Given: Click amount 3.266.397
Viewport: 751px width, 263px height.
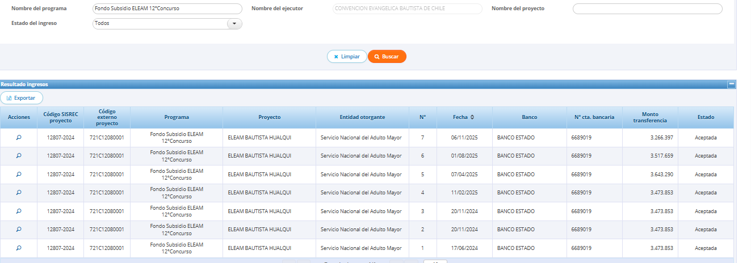Looking at the screenshot, I should 662,138.
